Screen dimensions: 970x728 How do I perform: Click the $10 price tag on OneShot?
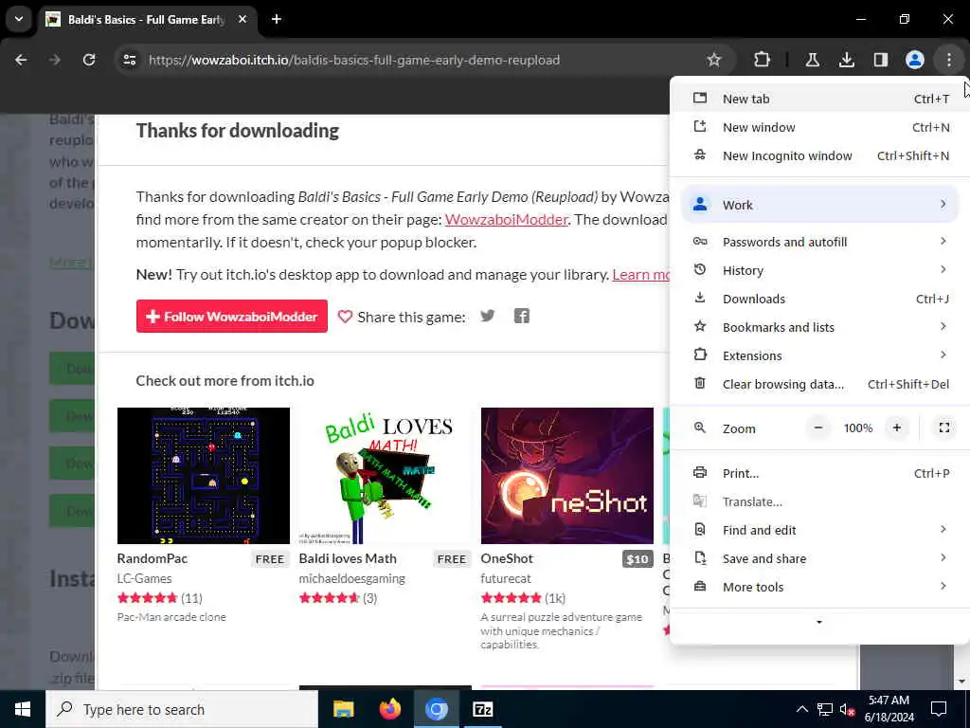638,559
